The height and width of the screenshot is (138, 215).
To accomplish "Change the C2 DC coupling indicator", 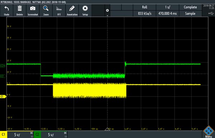I will click(66, 133).
